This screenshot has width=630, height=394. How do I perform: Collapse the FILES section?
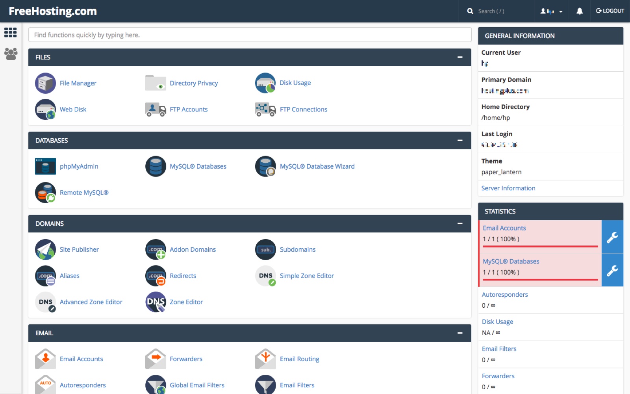(460, 57)
